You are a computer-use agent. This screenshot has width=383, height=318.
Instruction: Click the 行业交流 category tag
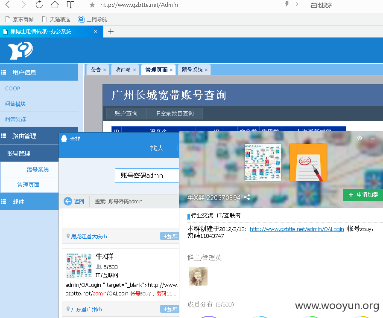pyautogui.click(x=202, y=215)
